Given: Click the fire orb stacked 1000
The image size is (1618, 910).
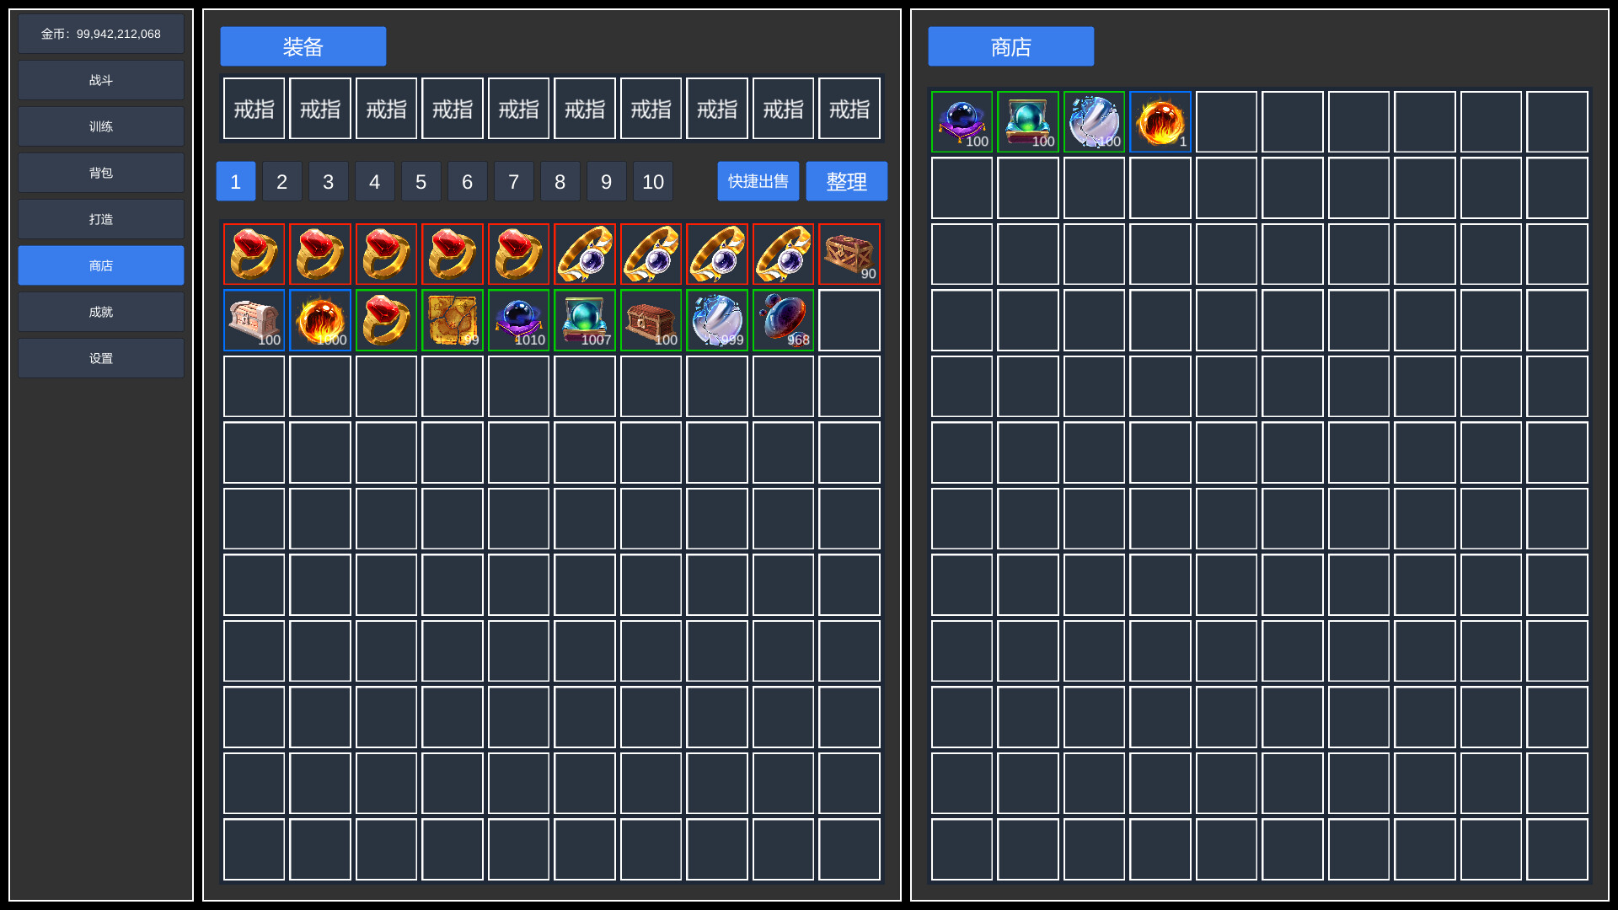Looking at the screenshot, I should (x=320, y=320).
